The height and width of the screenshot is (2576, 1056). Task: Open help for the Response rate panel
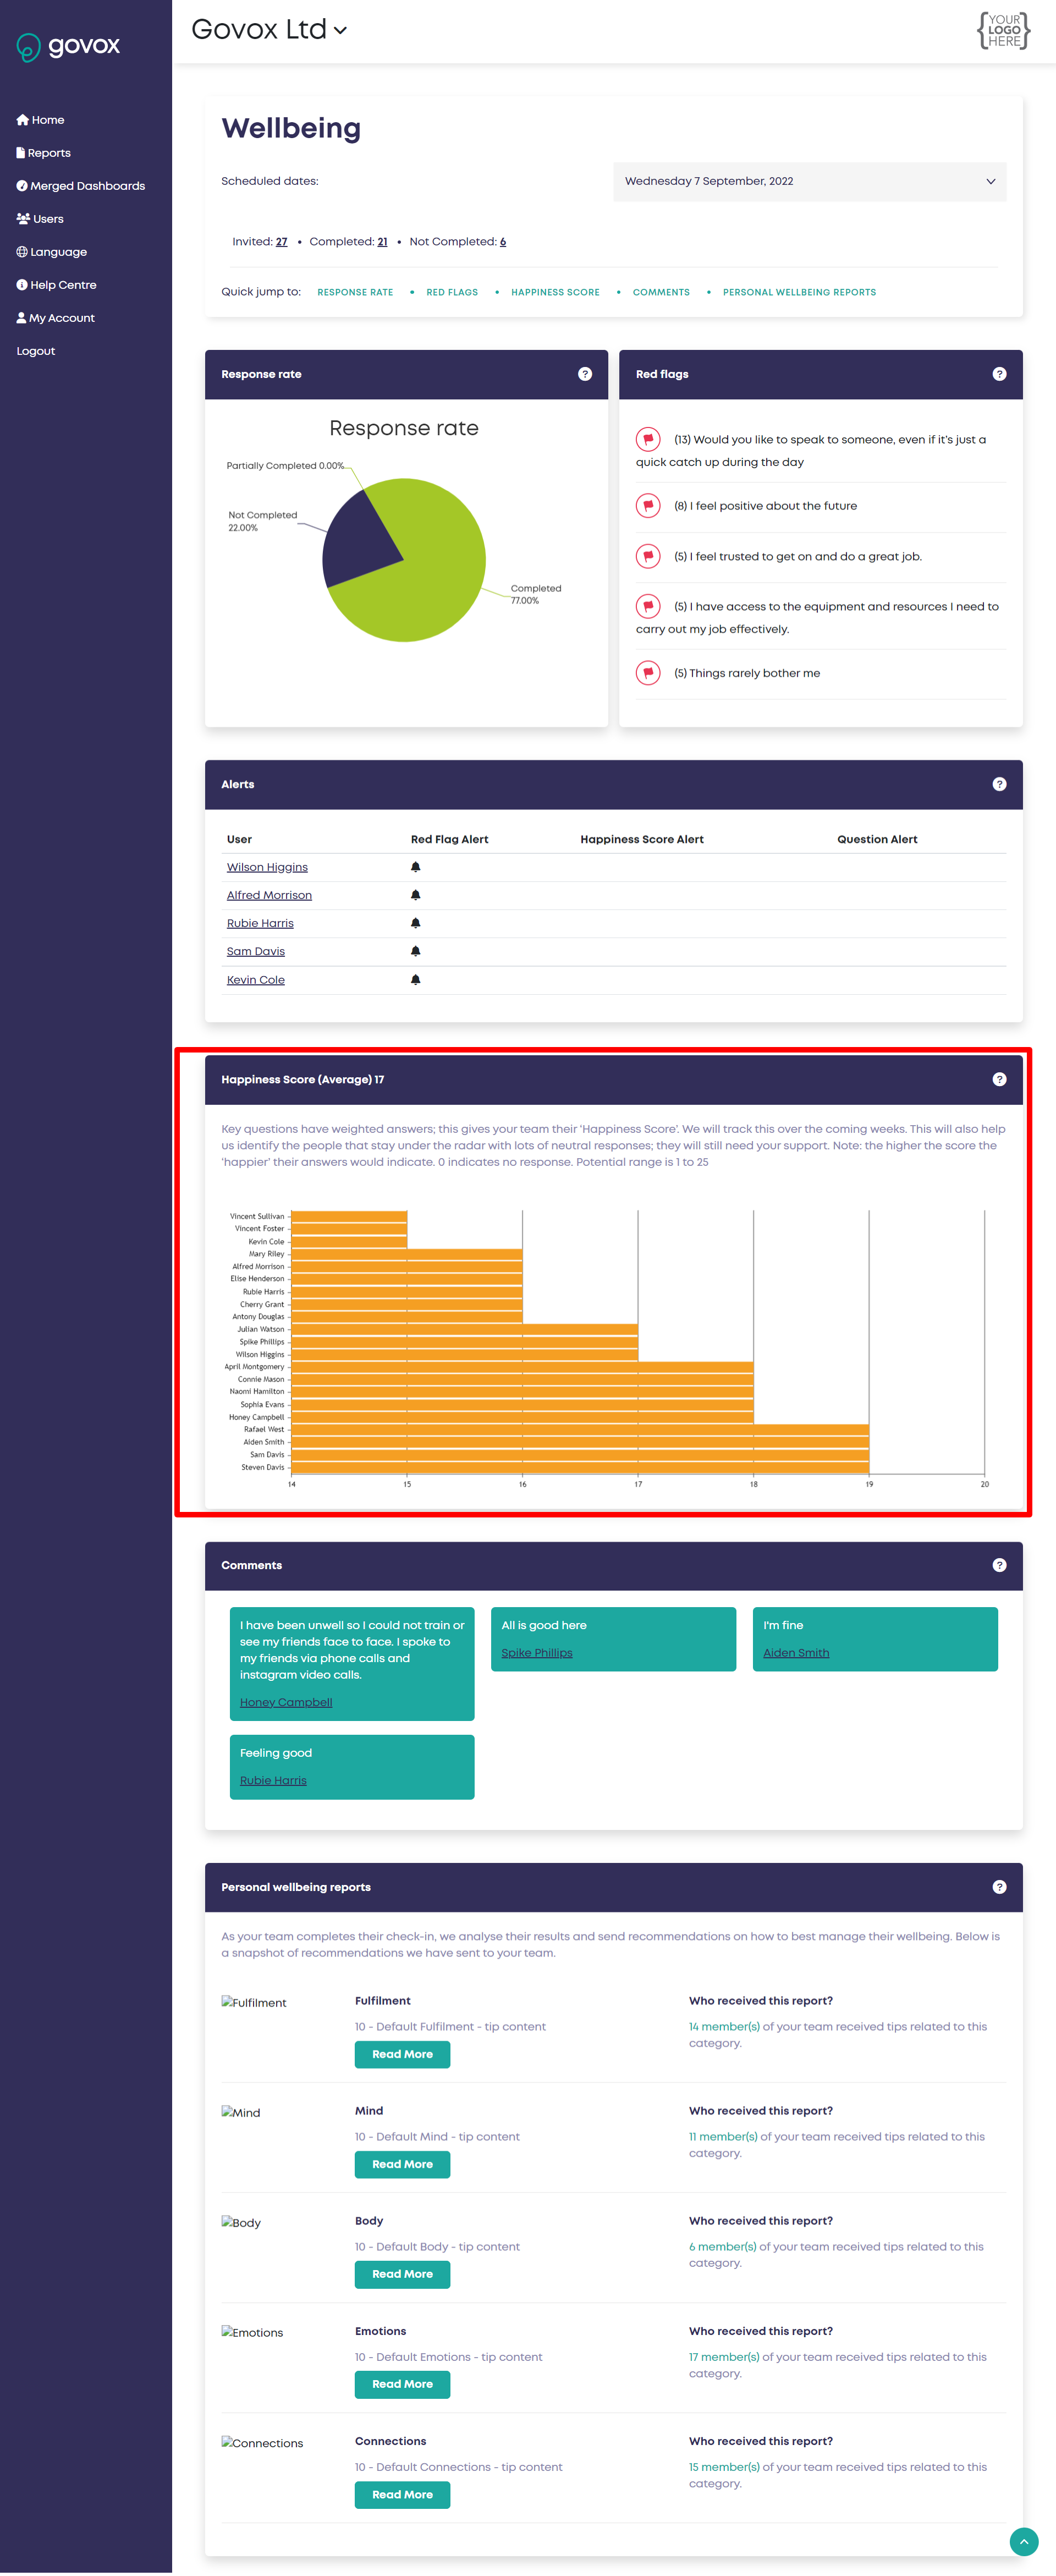pyautogui.click(x=585, y=374)
